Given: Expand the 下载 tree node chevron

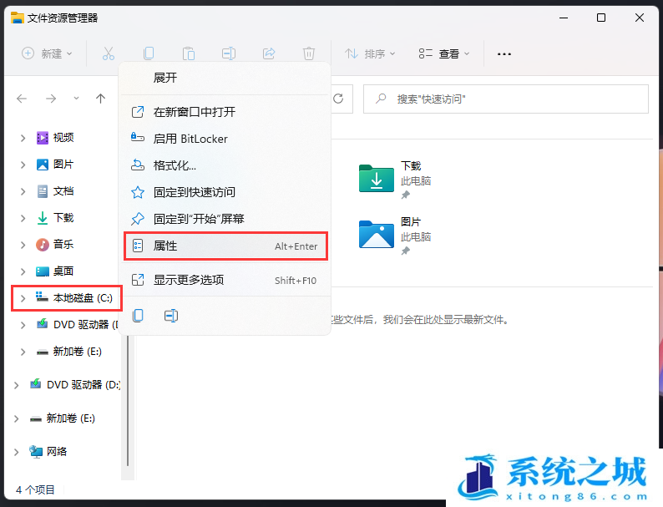Looking at the screenshot, I should click(23, 218).
